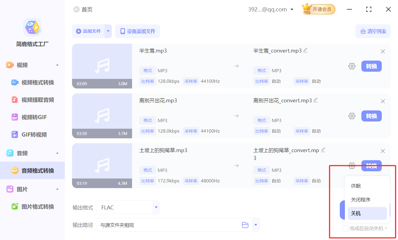Open the output folder browser icon
The image size is (398, 240).
point(245,225)
